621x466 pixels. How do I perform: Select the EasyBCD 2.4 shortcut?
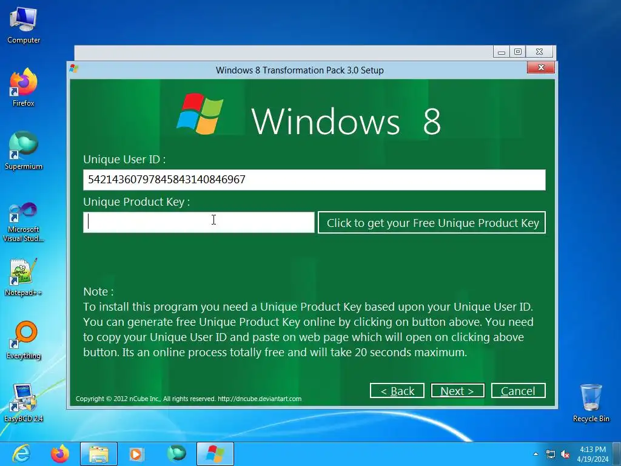[x=24, y=403]
